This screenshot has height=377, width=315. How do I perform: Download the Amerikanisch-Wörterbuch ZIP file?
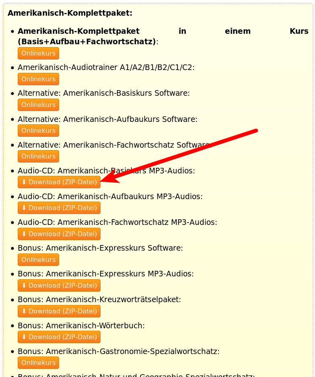click(59, 337)
